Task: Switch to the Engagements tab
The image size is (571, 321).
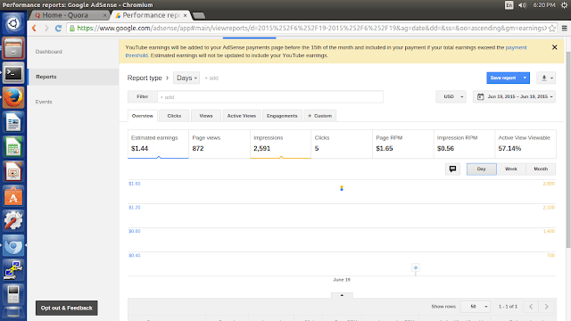Action: [x=282, y=116]
